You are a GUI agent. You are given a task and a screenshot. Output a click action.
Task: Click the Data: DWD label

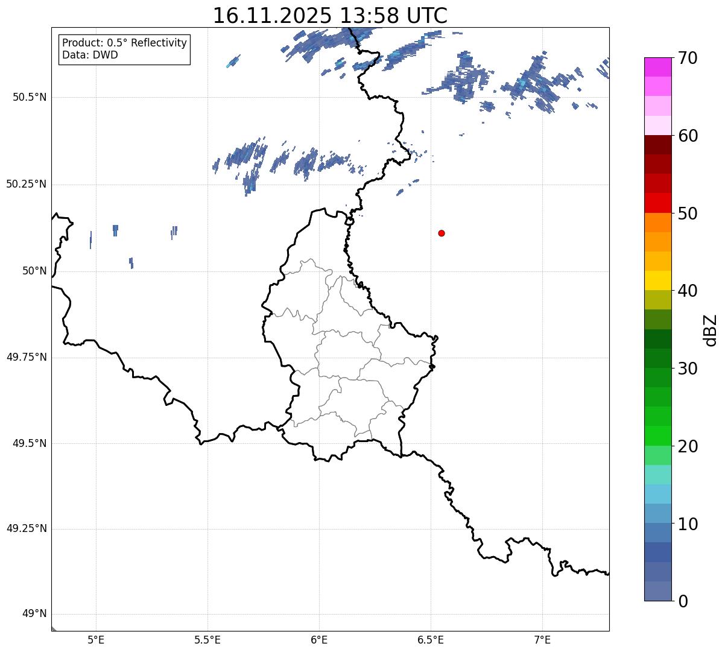tap(90, 55)
